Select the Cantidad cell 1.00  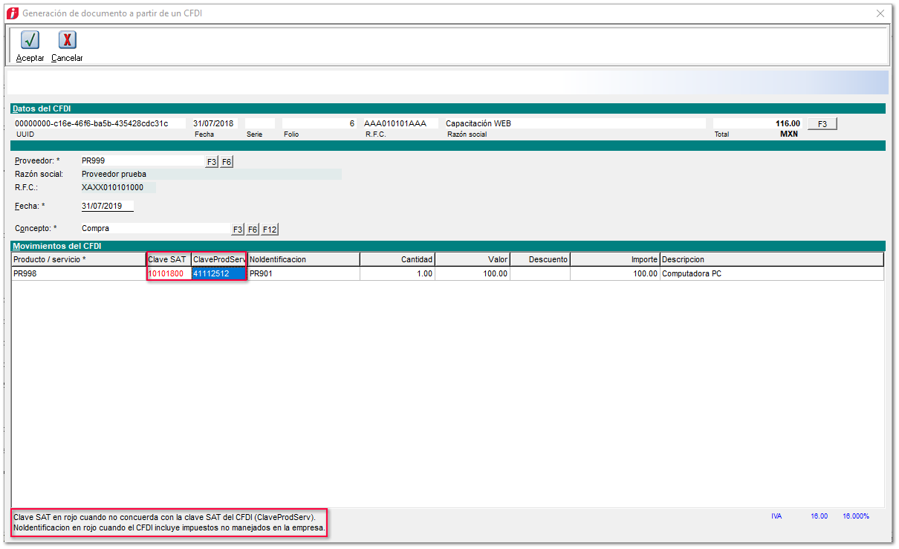[x=397, y=273]
